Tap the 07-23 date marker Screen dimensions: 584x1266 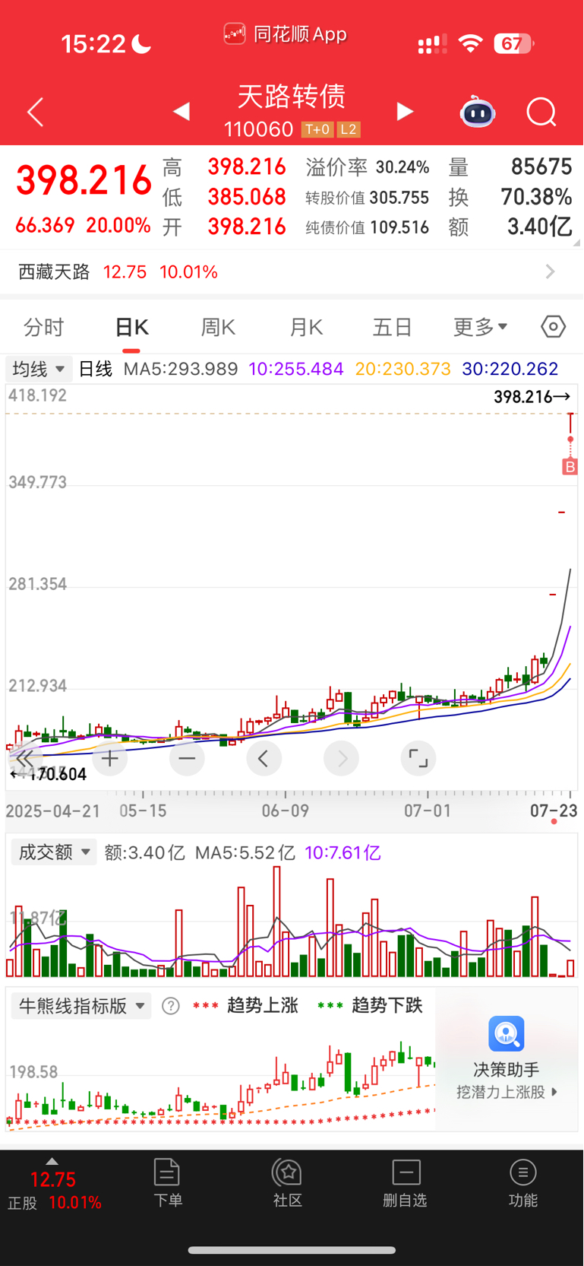point(554,811)
